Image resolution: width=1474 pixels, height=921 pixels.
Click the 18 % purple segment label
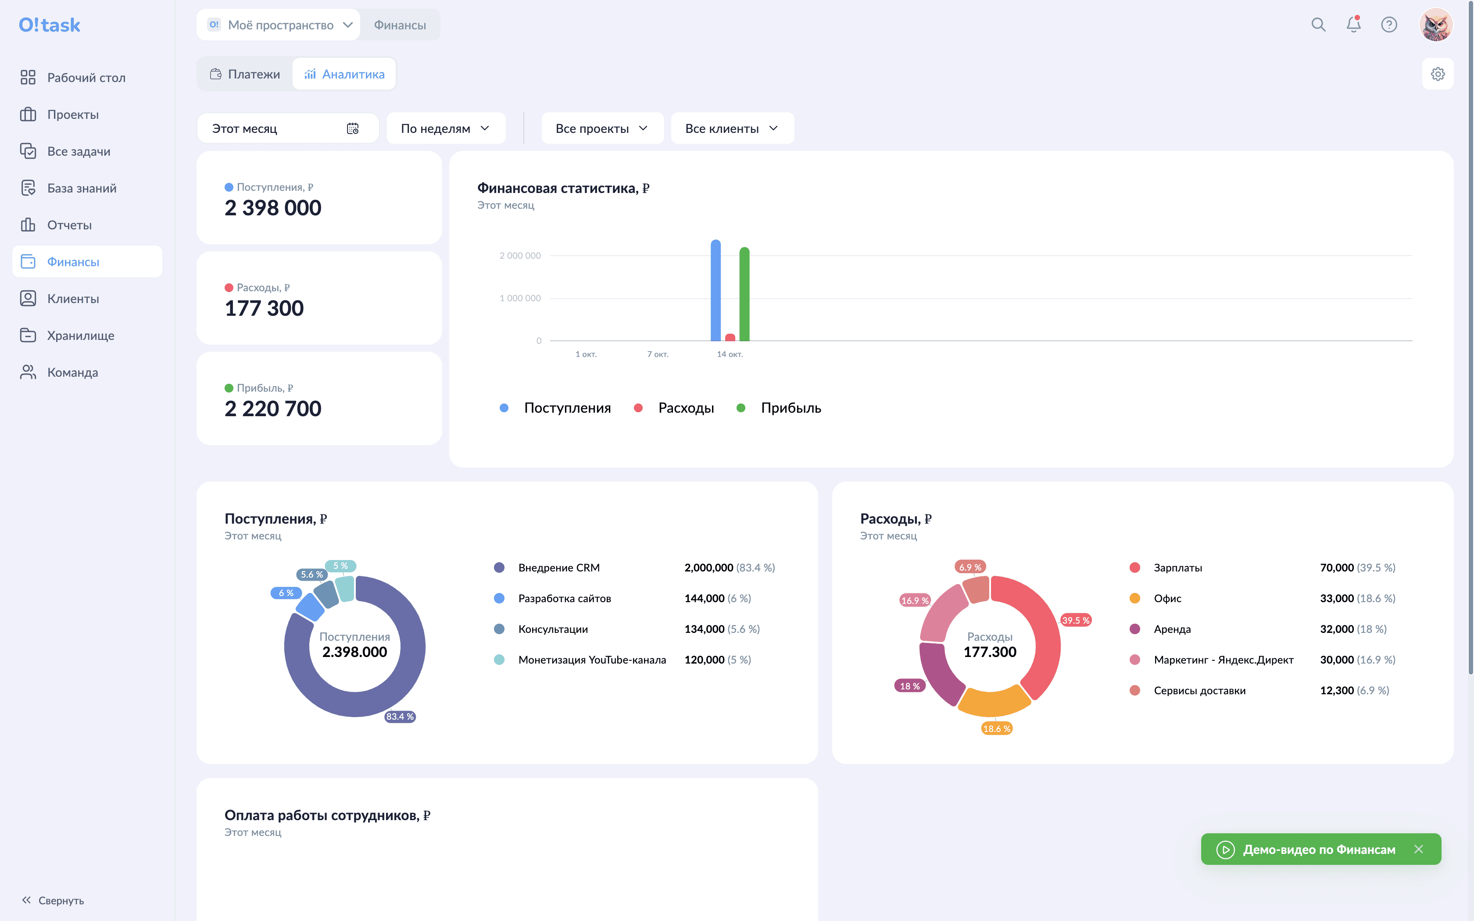910,686
